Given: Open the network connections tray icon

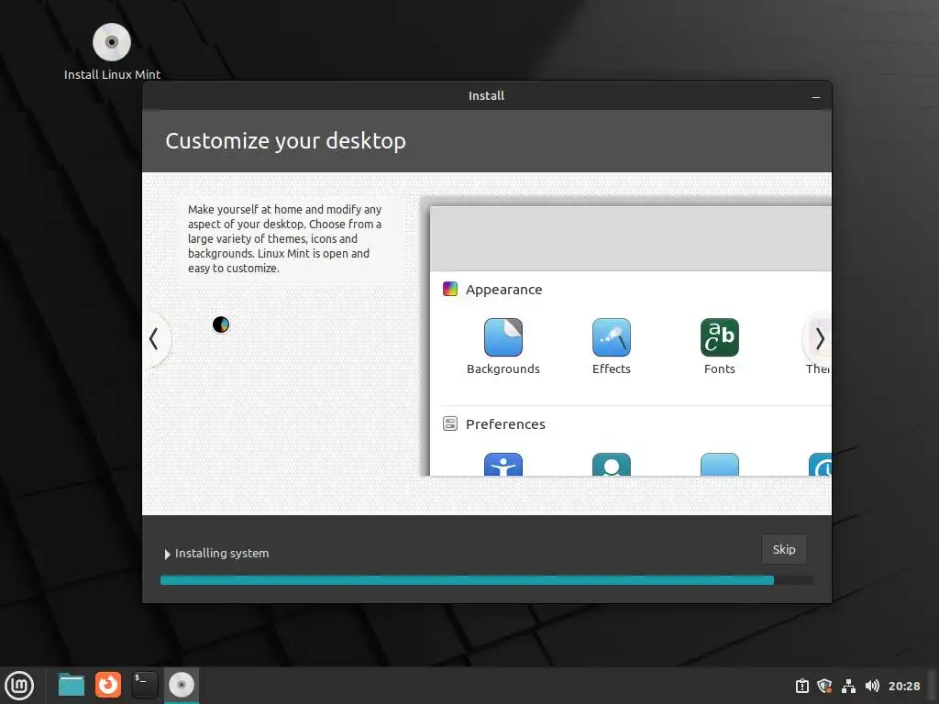Looking at the screenshot, I should point(848,686).
